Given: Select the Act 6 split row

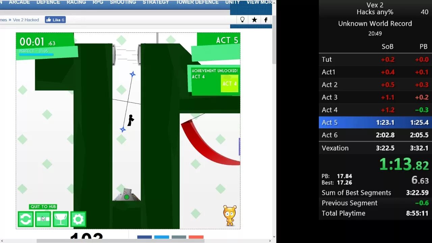Looking at the screenshot, I should pyautogui.click(x=375, y=135).
